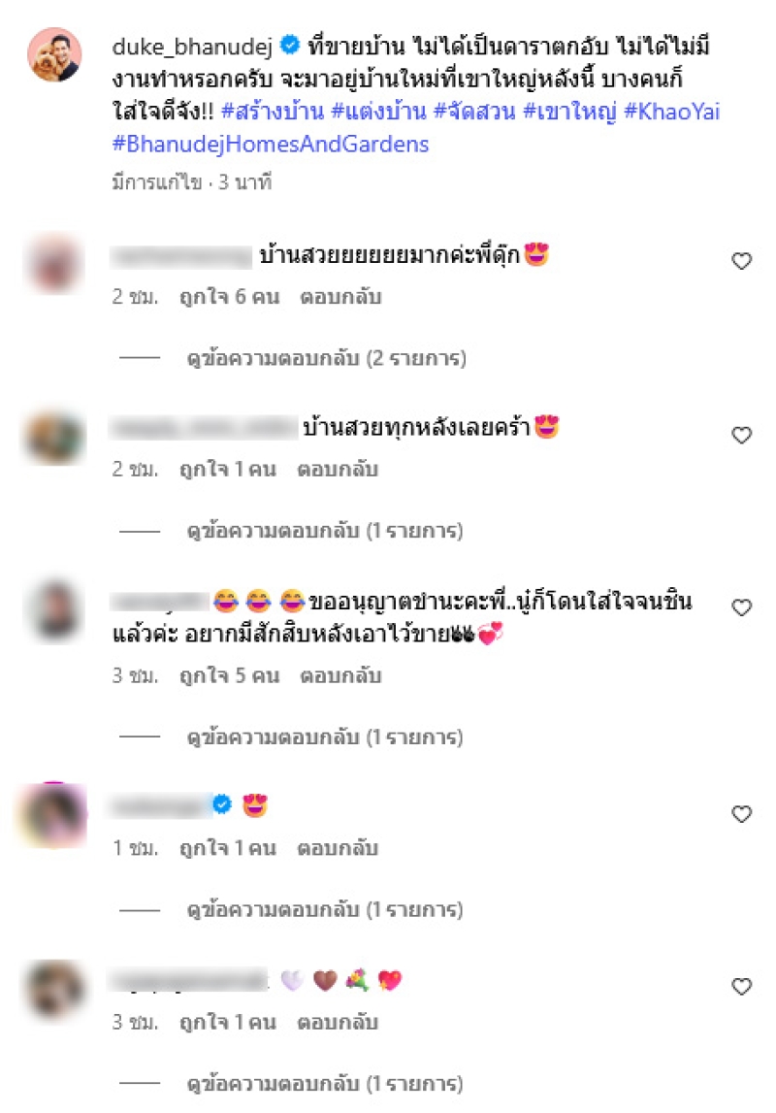The width and height of the screenshot is (776, 1113).
Task: Click verified badge on fourth commenter
Action: click(222, 804)
